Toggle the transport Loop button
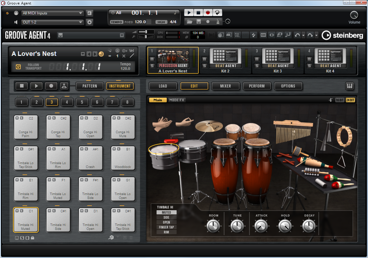The width and height of the screenshot is (368, 258). pyautogui.click(x=217, y=13)
